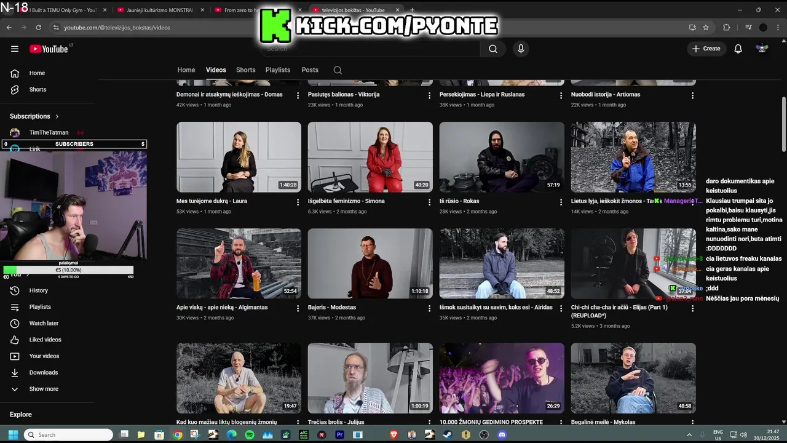Switch to the Home channel tab

tap(186, 70)
